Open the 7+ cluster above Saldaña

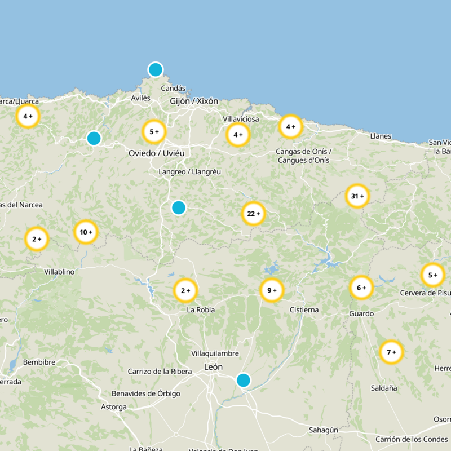click(391, 352)
